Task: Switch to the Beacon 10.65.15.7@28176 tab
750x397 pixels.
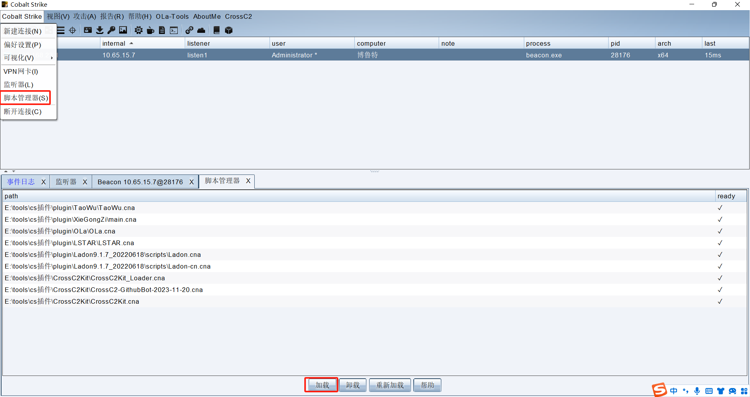Action: (x=140, y=182)
